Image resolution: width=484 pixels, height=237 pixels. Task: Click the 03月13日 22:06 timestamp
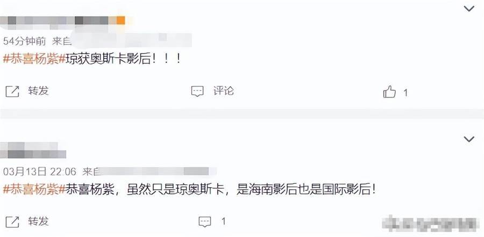40,172
